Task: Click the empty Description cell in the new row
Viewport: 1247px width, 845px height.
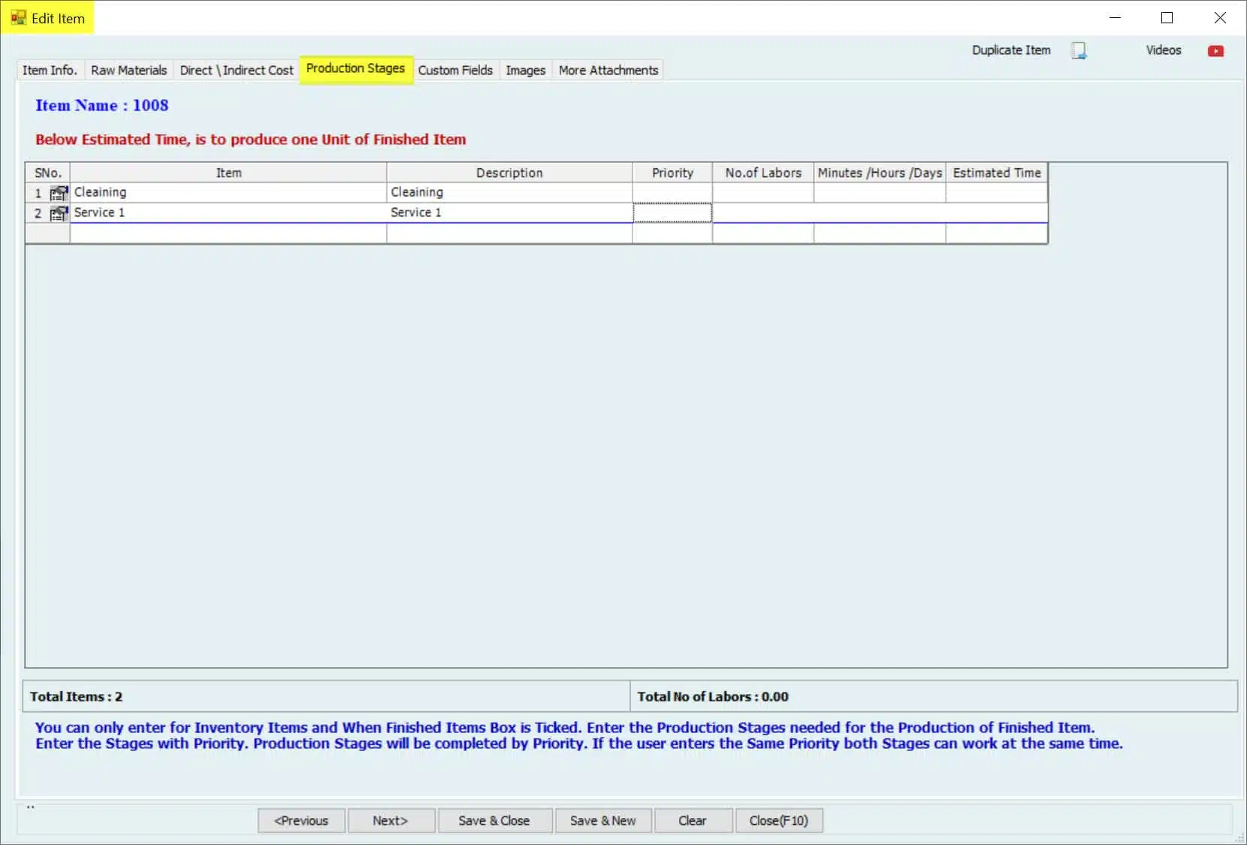Action: [509, 234]
